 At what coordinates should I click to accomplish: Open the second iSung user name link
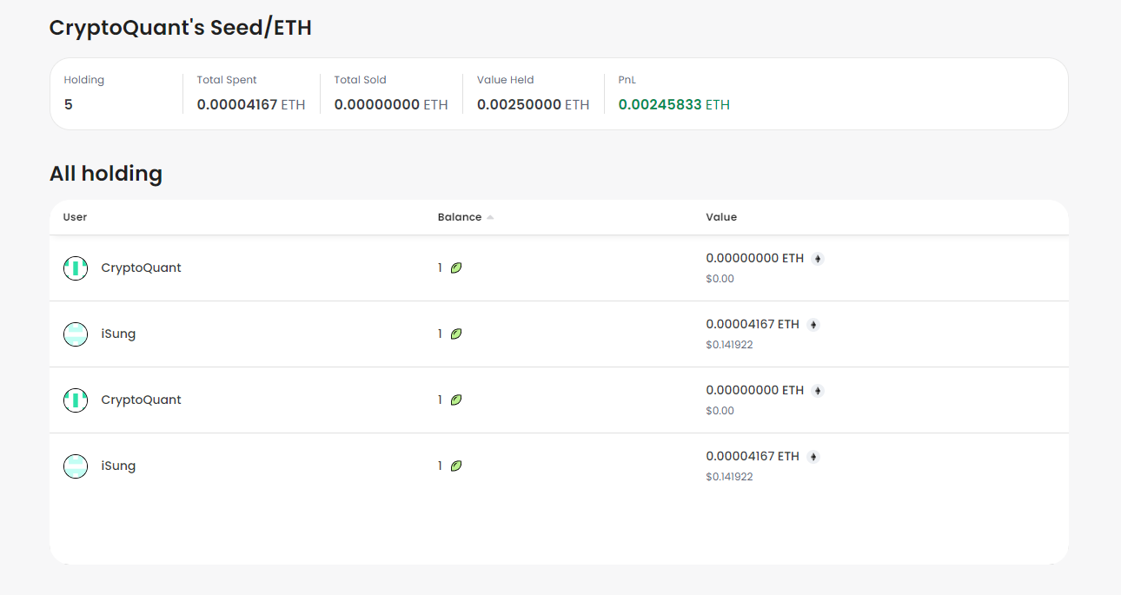pyautogui.click(x=118, y=466)
